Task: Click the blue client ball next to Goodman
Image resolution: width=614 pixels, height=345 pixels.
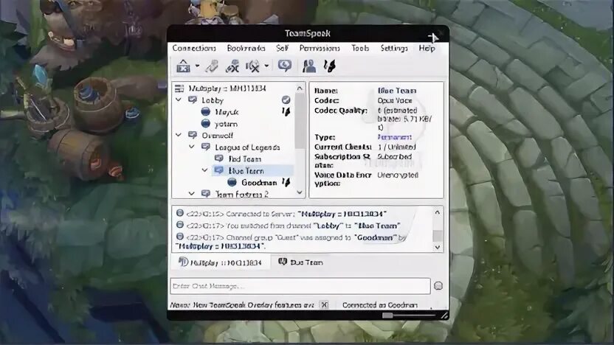Action: tap(232, 182)
